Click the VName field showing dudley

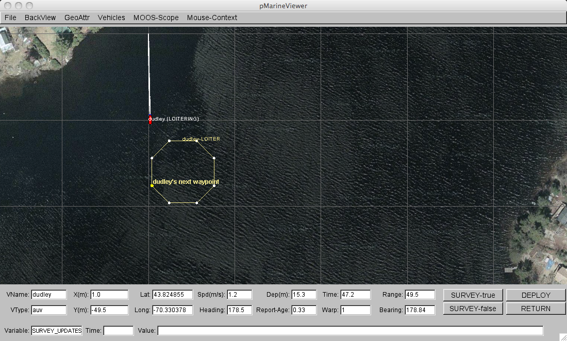(x=49, y=295)
